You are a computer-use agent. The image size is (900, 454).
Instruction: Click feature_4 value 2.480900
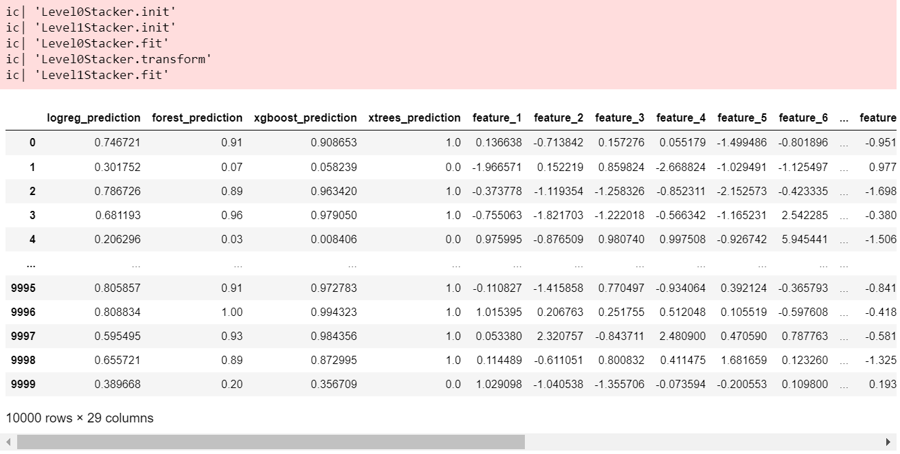(682, 336)
